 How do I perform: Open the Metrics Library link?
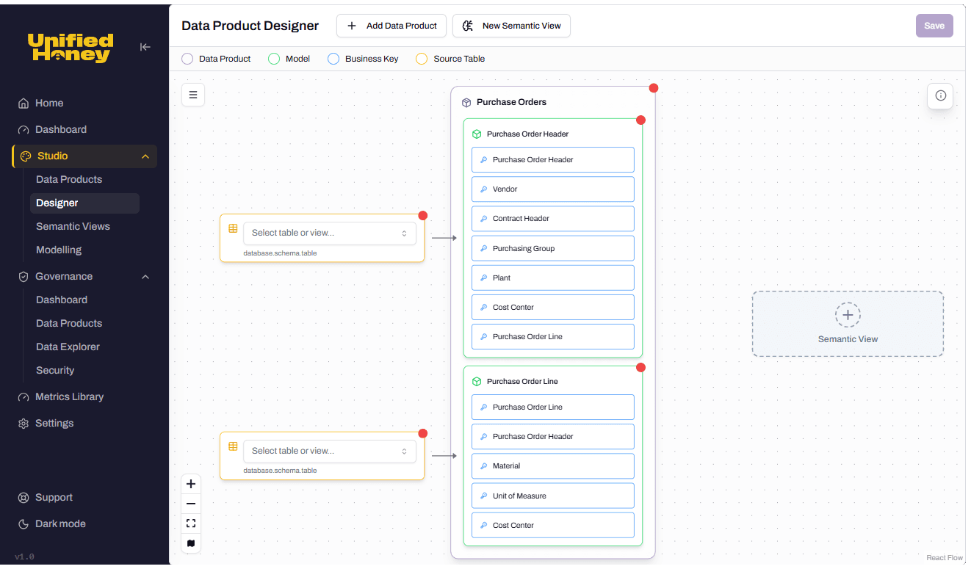(x=69, y=397)
